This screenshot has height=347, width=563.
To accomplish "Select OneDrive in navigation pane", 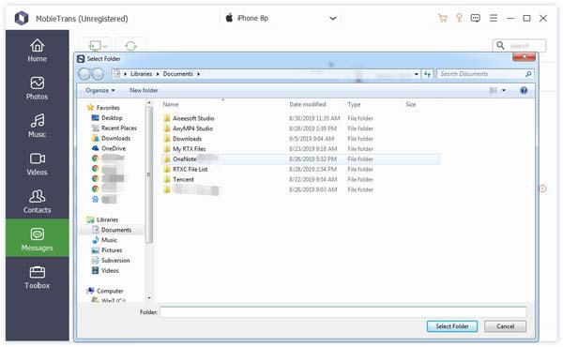I will 109,148.
